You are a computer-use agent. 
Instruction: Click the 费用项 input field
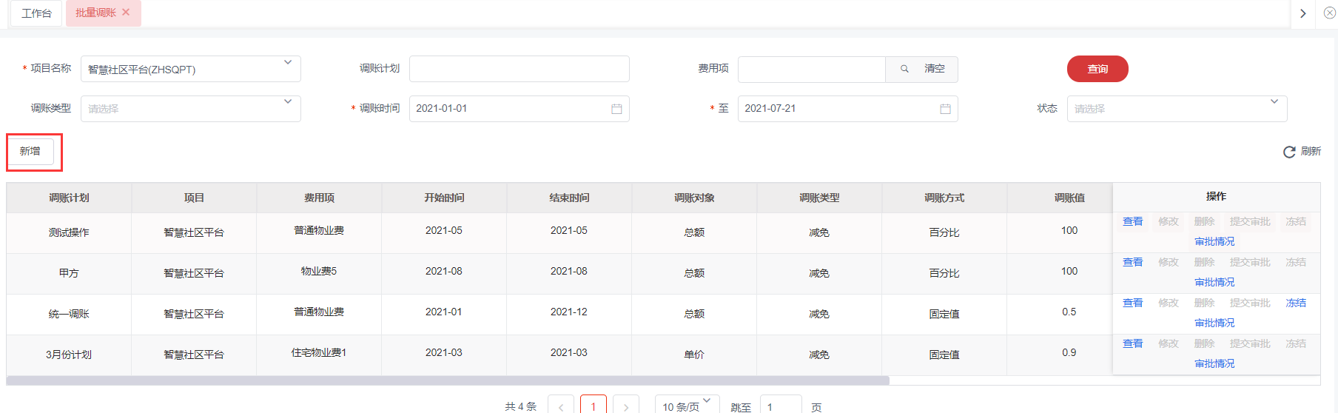[x=812, y=69]
